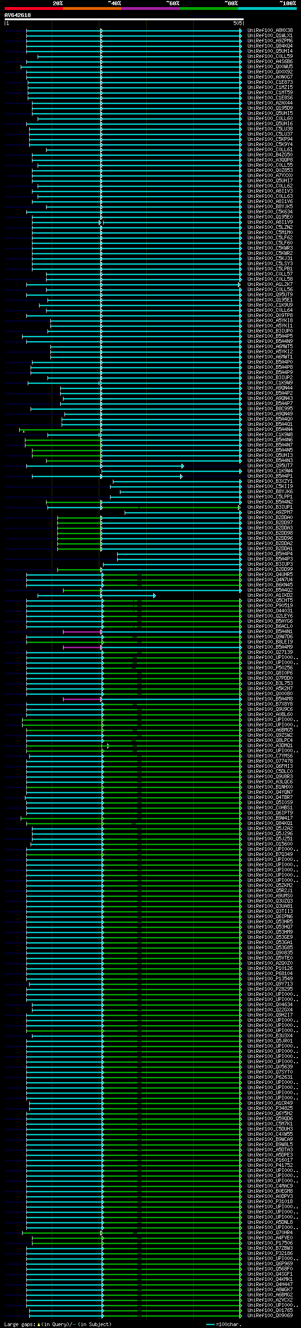
Task: Select label UniRef100_P41752
Action: (270, 1165)
